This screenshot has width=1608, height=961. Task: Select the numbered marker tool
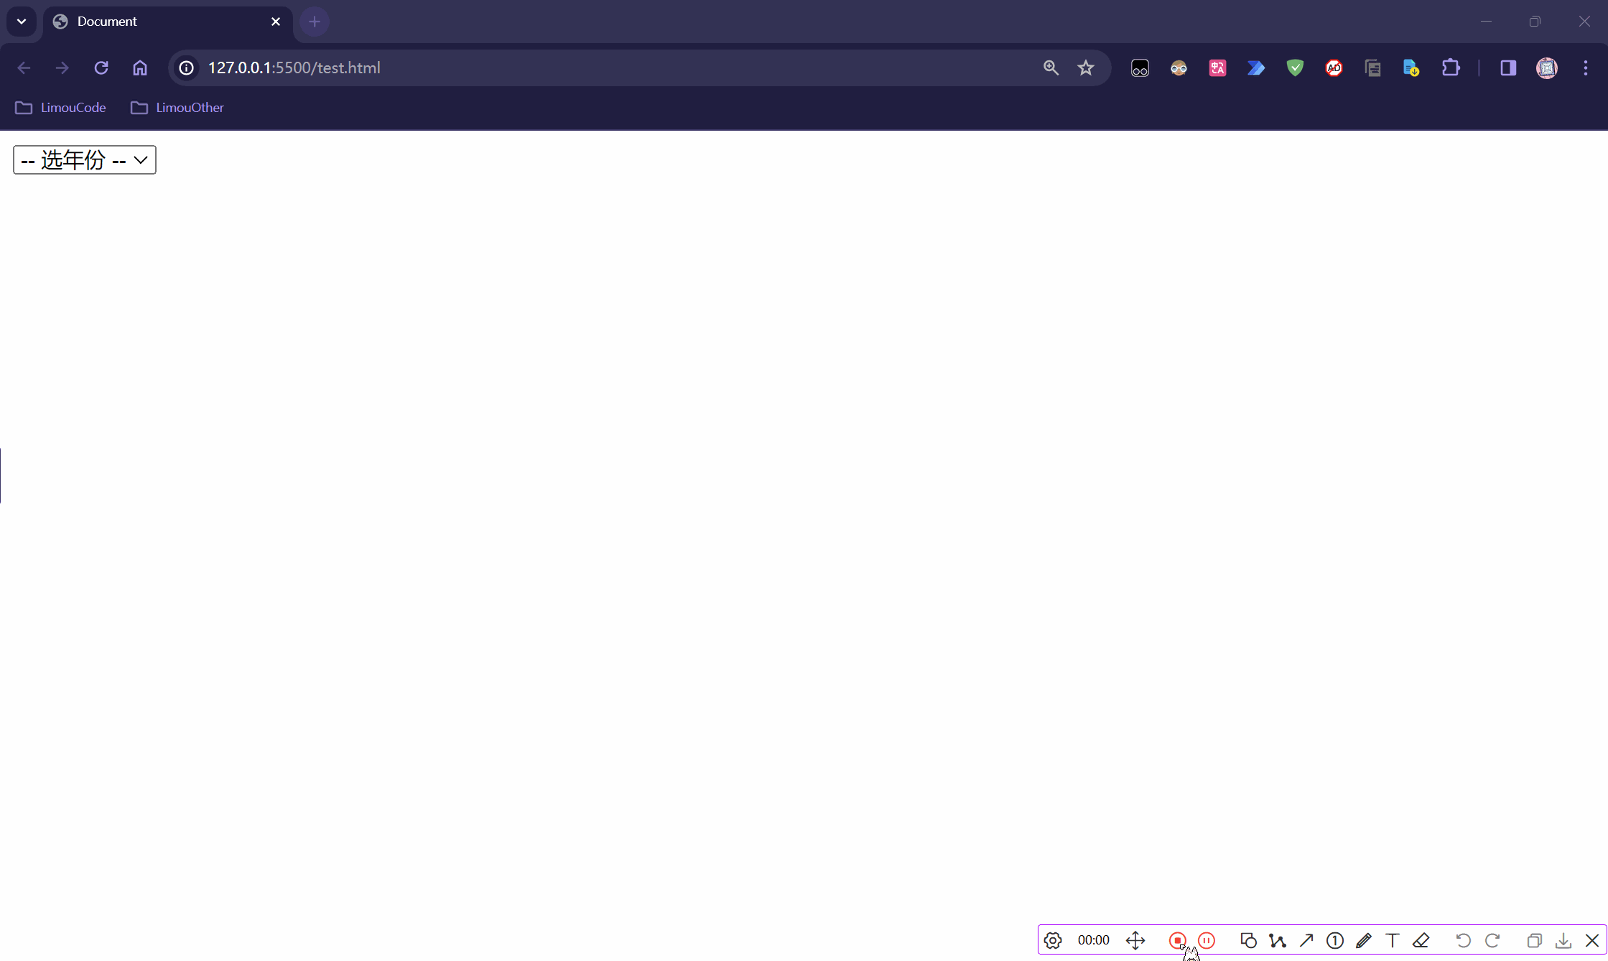[x=1335, y=940]
